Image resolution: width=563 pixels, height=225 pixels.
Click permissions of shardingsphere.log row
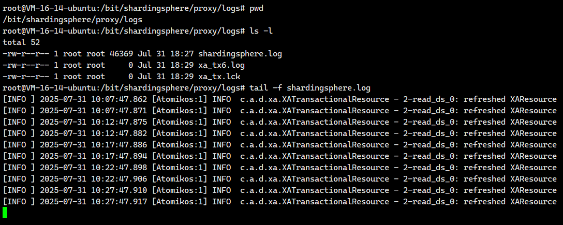click(x=26, y=54)
